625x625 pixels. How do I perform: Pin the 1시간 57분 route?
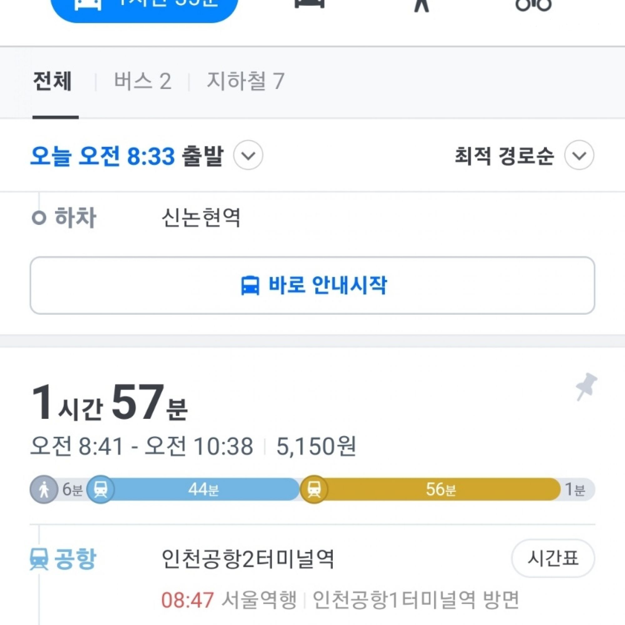pyautogui.click(x=586, y=387)
